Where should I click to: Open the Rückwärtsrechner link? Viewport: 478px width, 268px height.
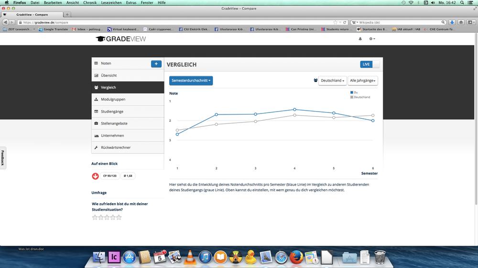(116, 147)
